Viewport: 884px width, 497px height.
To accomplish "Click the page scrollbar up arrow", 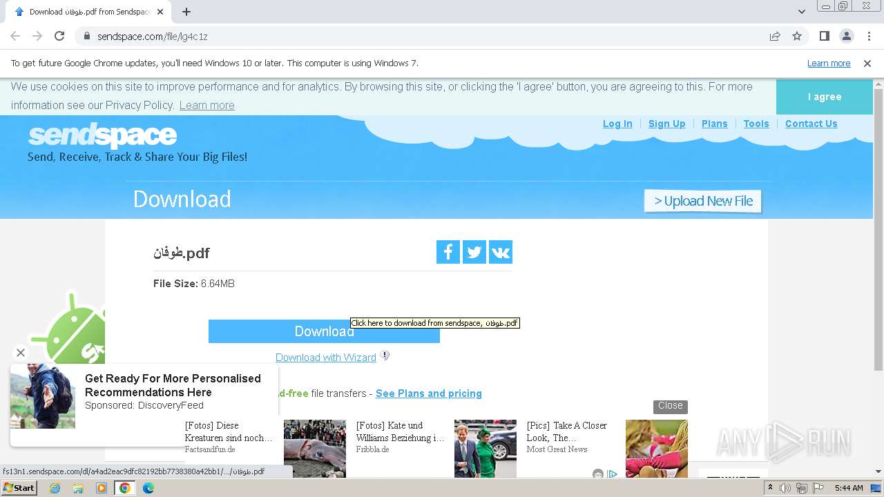I will pyautogui.click(x=878, y=84).
